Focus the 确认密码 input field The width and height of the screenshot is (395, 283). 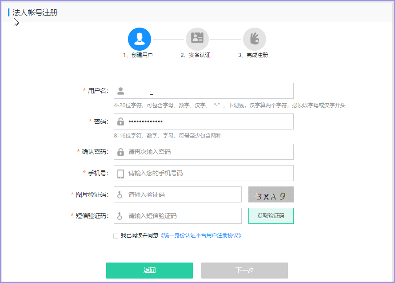click(x=203, y=152)
